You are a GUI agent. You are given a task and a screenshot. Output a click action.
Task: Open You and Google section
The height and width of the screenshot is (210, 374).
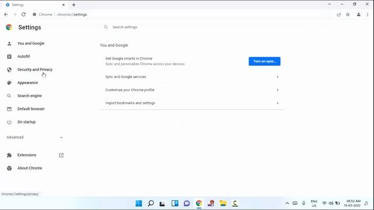31,44
